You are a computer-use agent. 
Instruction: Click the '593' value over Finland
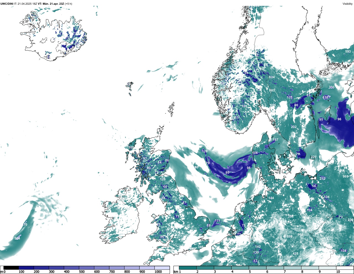[348, 51]
